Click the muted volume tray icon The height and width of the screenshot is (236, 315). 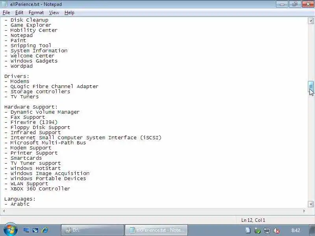pyautogui.click(x=277, y=230)
